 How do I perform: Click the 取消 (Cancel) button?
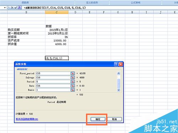pyautogui.click(x=115, y=119)
